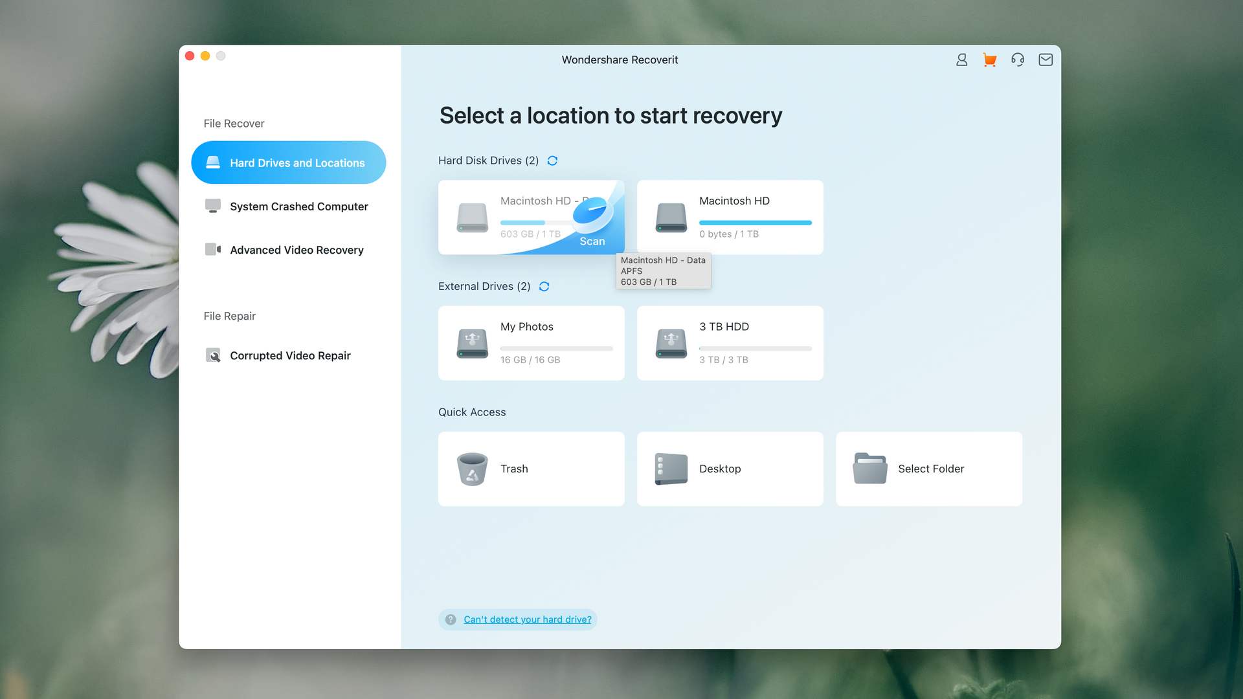This screenshot has width=1243, height=699.
Task: Open System Crashed Computer section
Action: 289,206
